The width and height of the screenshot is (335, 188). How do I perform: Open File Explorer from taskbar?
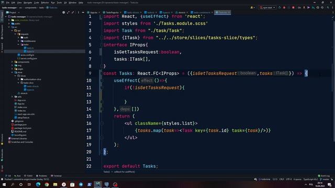pos(55,184)
